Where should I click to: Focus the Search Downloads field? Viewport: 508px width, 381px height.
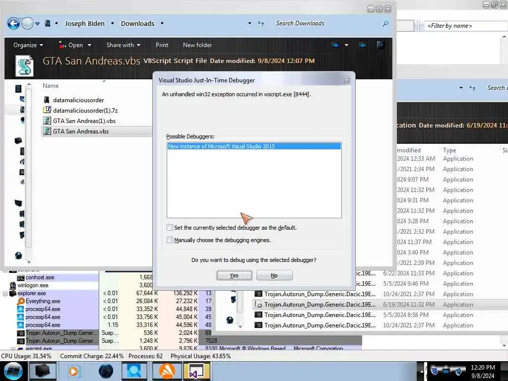tap(327, 23)
